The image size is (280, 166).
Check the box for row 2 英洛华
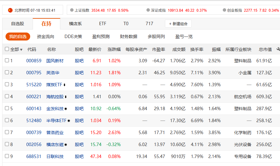[7, 72]
